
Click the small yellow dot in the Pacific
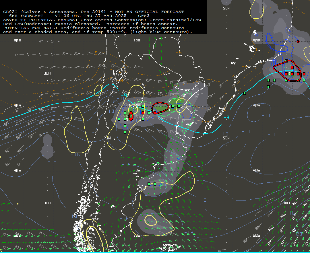coord(18,204)
